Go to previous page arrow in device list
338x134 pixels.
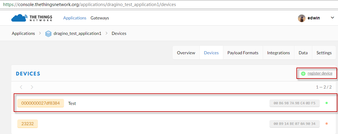click(21, 87)
